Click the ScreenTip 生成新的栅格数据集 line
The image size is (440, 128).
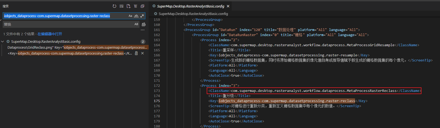(320, 60)
